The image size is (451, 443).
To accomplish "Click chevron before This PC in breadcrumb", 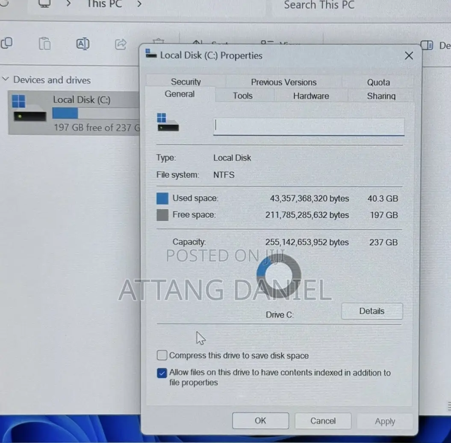I will click(x=68, y=4).
